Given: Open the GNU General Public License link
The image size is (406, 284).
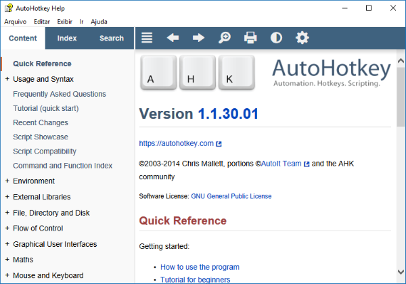Looking at the screenshot, I should click(x=231, y=196).
